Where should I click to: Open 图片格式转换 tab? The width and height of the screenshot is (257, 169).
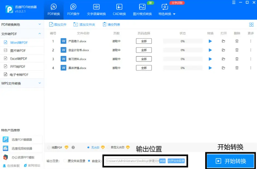[x=142, y=10]
